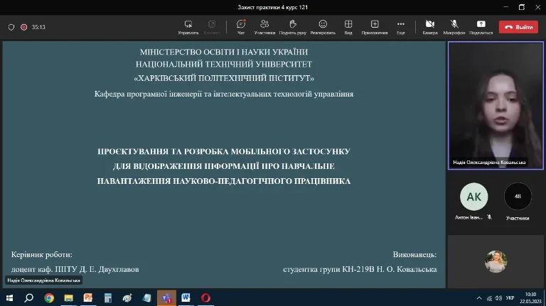This screenshot has height=306, width=546.
Task: Click the Управлять control button
Action: click(x=188, y=26)
